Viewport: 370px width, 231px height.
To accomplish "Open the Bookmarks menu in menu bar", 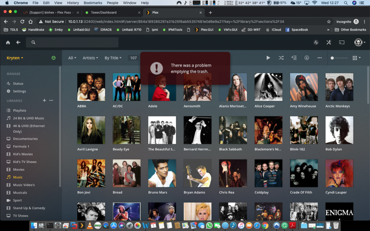I will [93, 3].
